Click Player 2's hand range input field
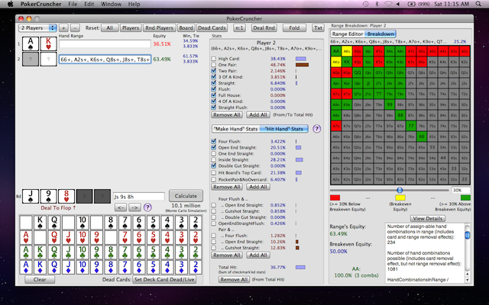Screen dimensions: 489x305 [x=105, y=59]
